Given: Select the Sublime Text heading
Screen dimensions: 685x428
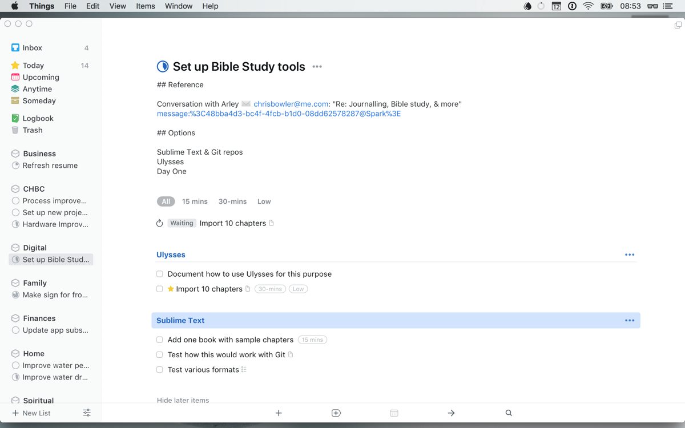Looking at the screenshot, I should tap(180, 320).
